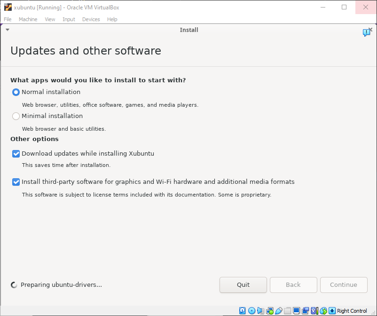The width and height of the screenshot is (377, 316).
Task: Maximize the VirtualBox window
Action: (344, 7)
